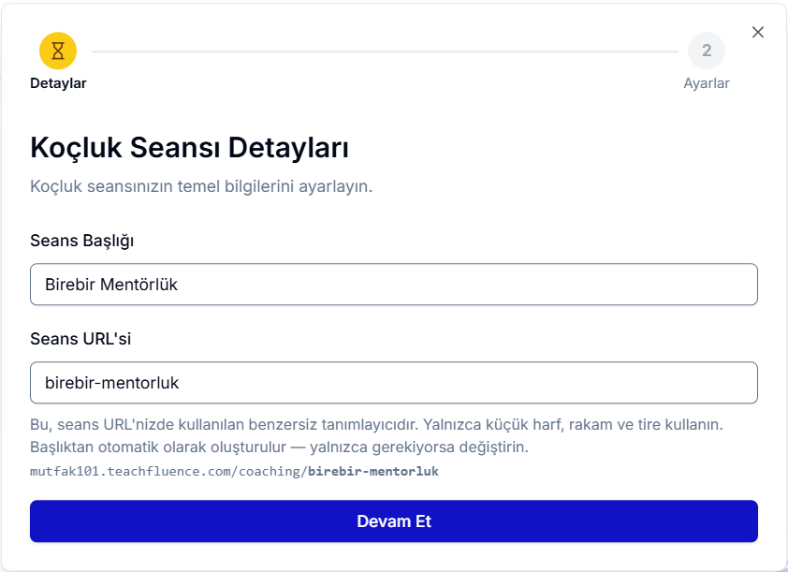Click the Seans URL'si field label
Viewport: 788px width, 572px height.
tap(80, 339)
